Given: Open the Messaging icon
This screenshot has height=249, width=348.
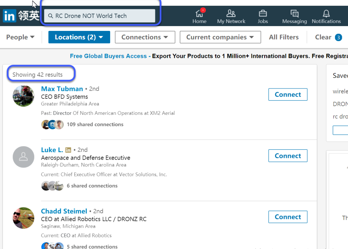Looking at the screenshot, I should 294,14.
